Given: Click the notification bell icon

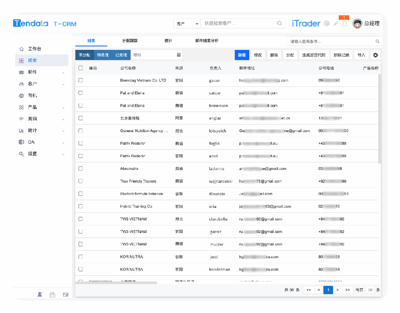Looking at the screenshot, I should click(344, 24).
